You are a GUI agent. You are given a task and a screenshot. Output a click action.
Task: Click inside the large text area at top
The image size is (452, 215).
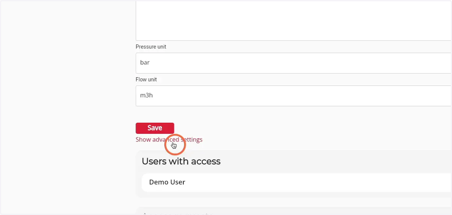pyautogui.click(x=294, y=20)
